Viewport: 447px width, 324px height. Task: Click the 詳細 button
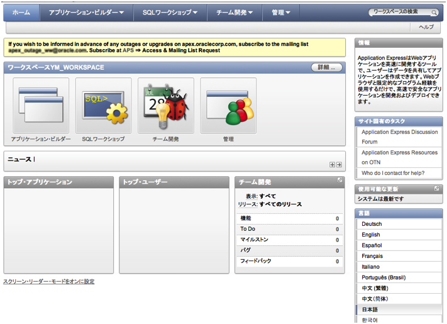point(326,67)
